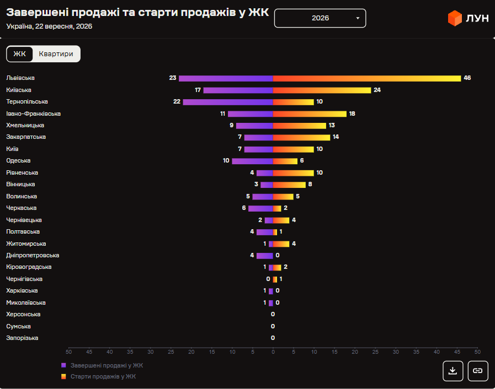495x389 pixels.
Task: Click the Миколаївська region label
Action: [26, 302]
